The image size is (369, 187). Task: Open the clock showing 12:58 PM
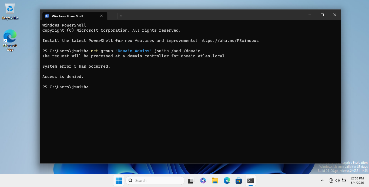pos(357,181)
